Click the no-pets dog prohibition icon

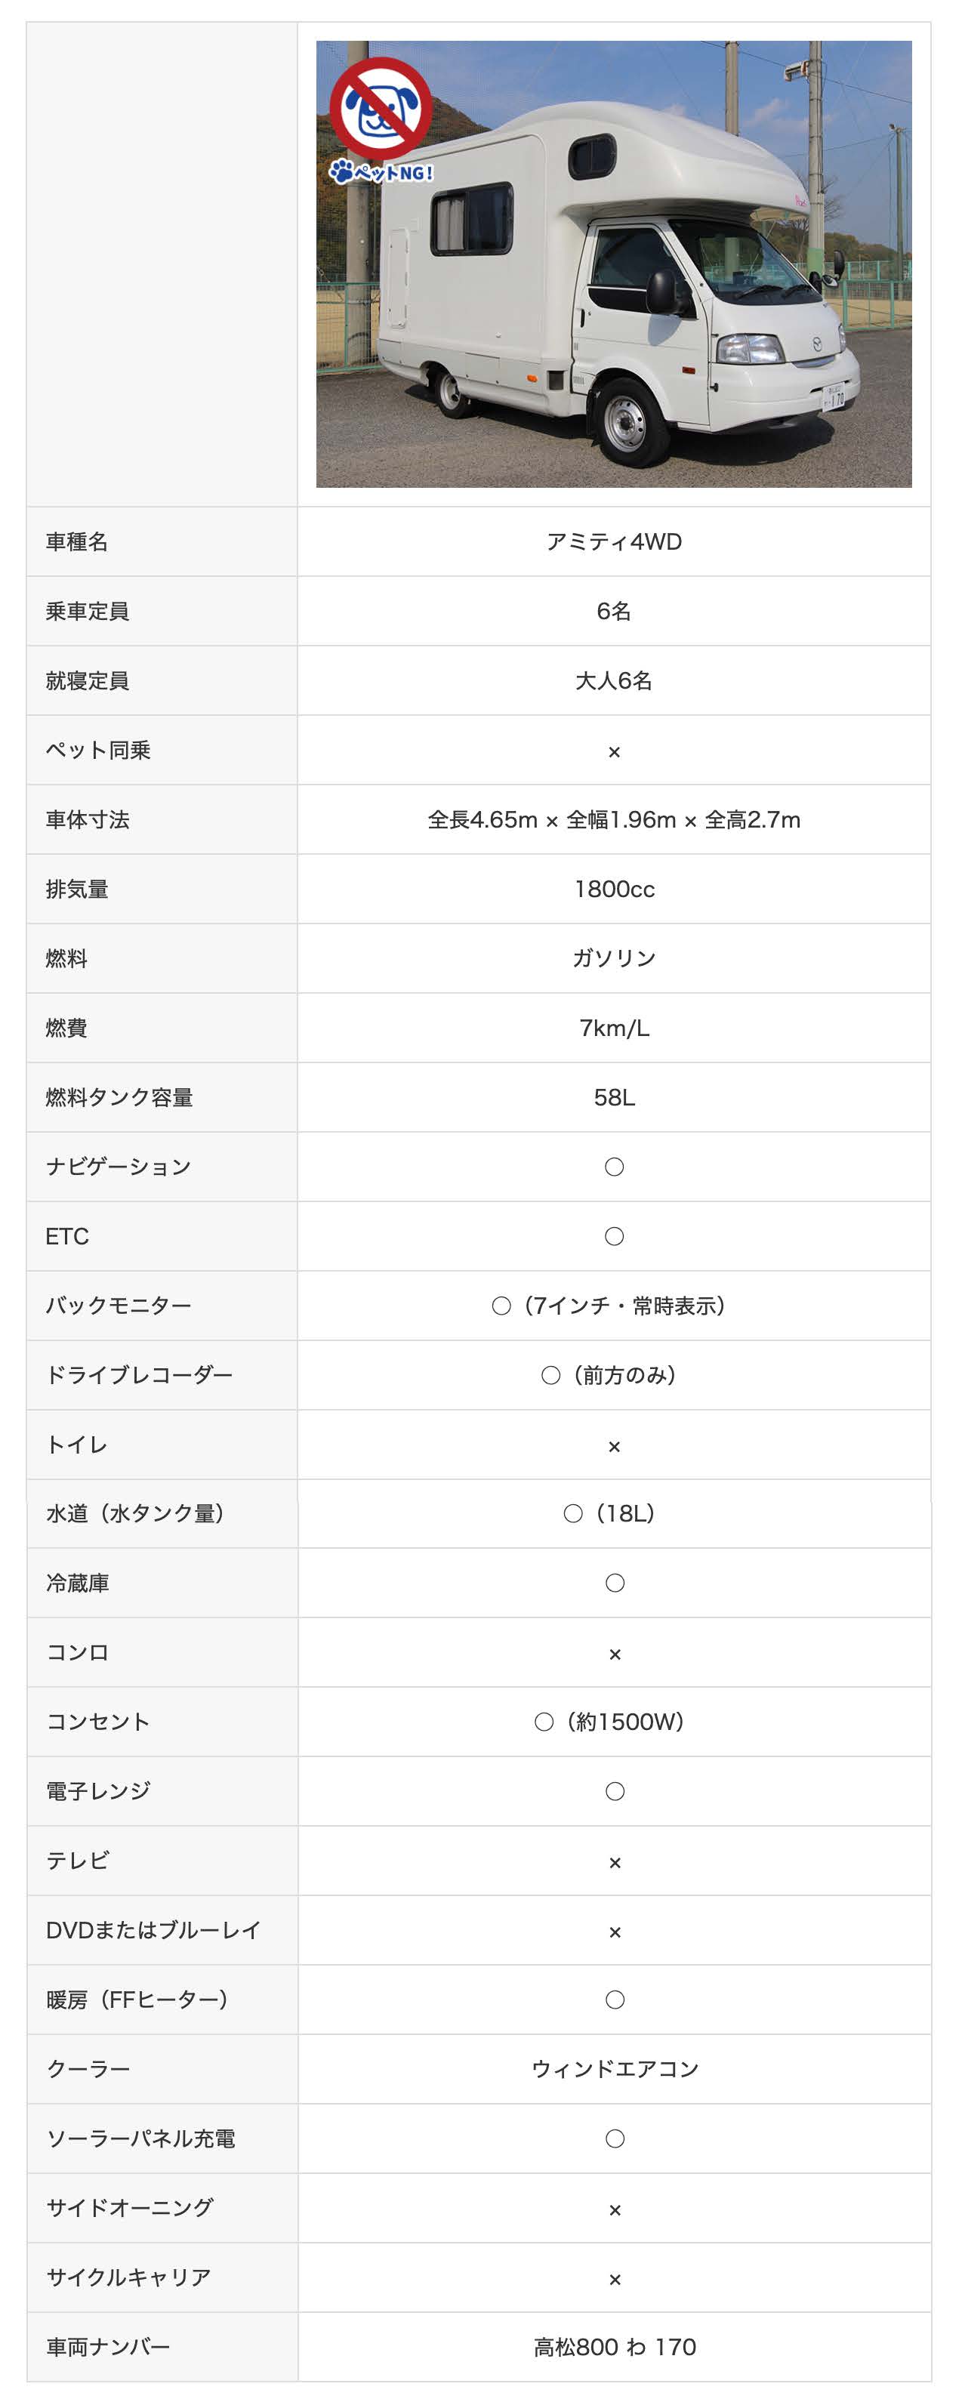click(x=380, y=107)
